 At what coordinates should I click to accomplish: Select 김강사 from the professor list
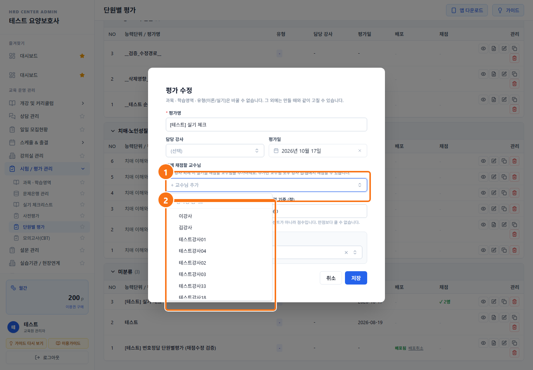[219, 228]
